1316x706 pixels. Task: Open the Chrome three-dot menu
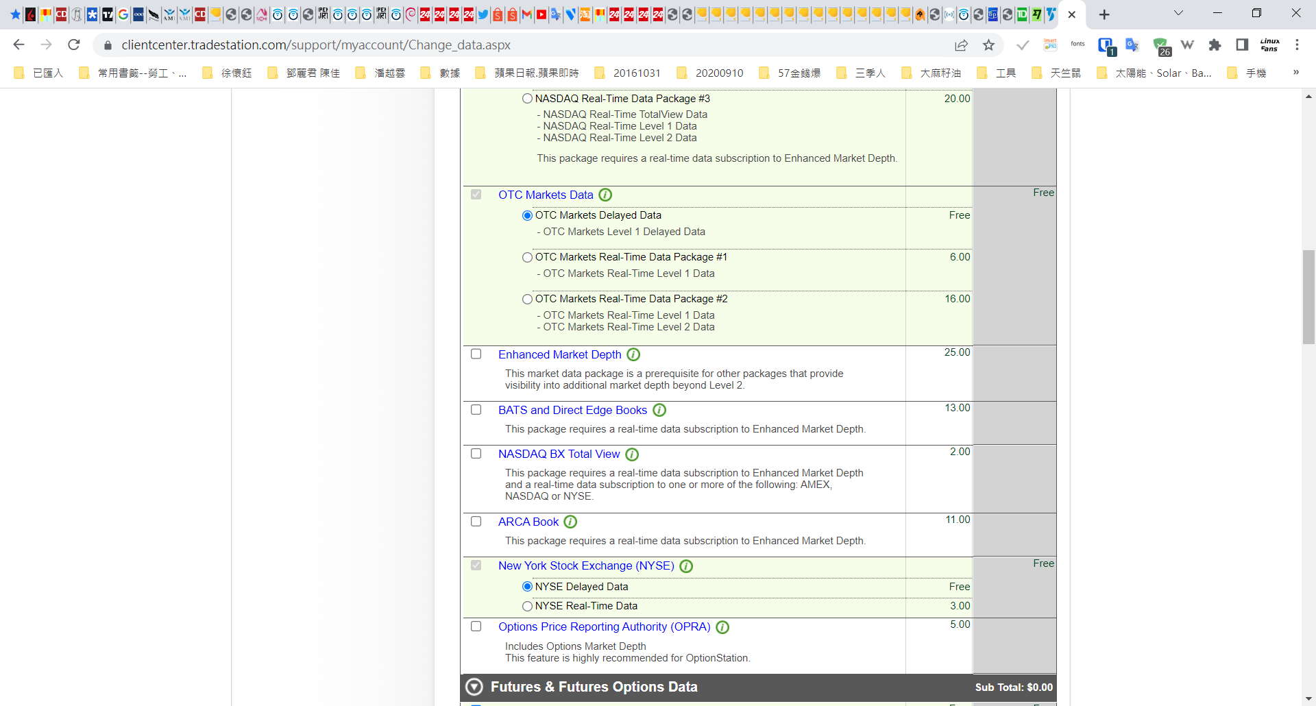(x=1297, y=45)
